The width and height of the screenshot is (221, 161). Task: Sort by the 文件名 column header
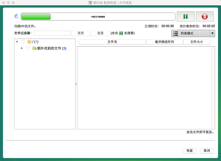click(x=112, y=42)
